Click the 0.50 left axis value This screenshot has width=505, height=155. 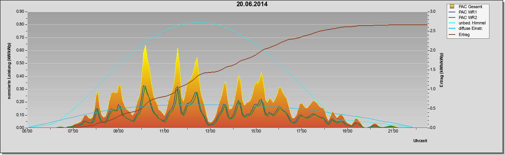(20, 63)
